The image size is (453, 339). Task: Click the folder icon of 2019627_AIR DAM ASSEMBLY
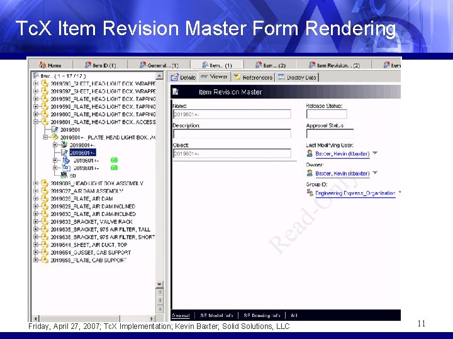click(x=45, y=191)
